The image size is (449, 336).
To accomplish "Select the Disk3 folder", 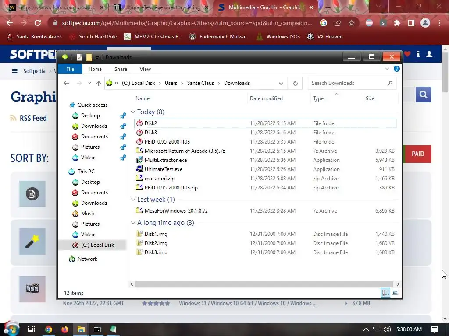I will coord(265,133).
